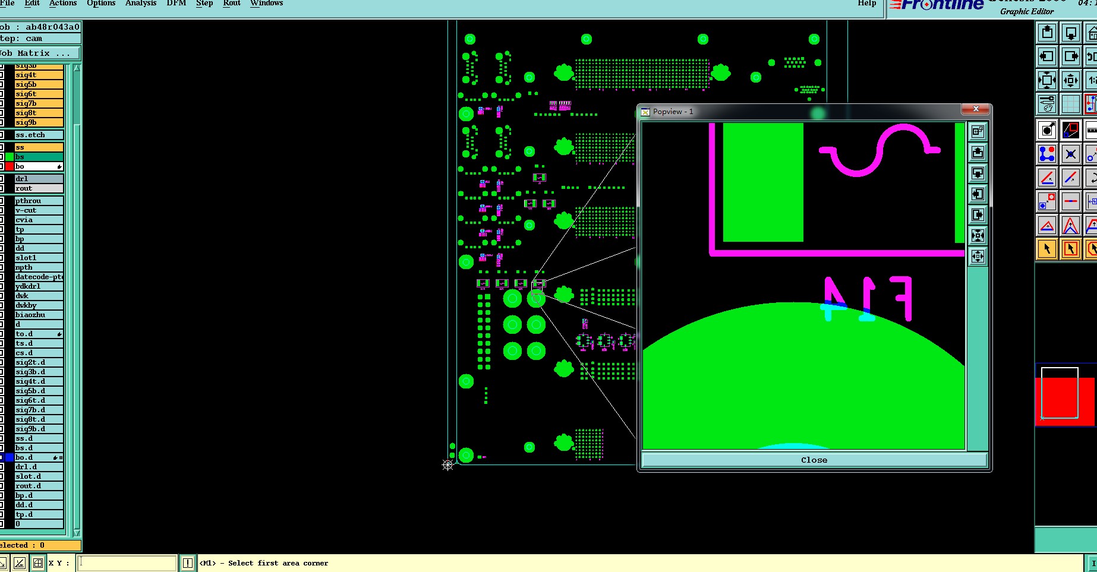
Task: Click the diagonal line icon left of grid snap
Action: point(20,563)
